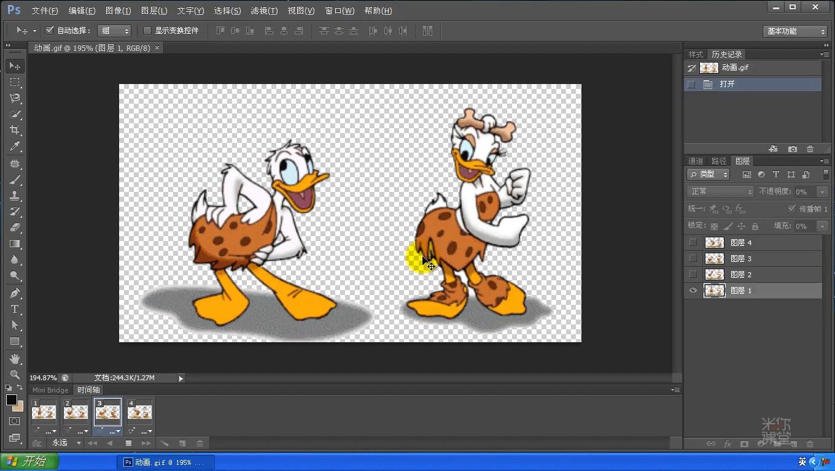Click the Windows 开始 button
Image resolution: width=835 pixels, height=471 pixels.
[x=29, y=462]
